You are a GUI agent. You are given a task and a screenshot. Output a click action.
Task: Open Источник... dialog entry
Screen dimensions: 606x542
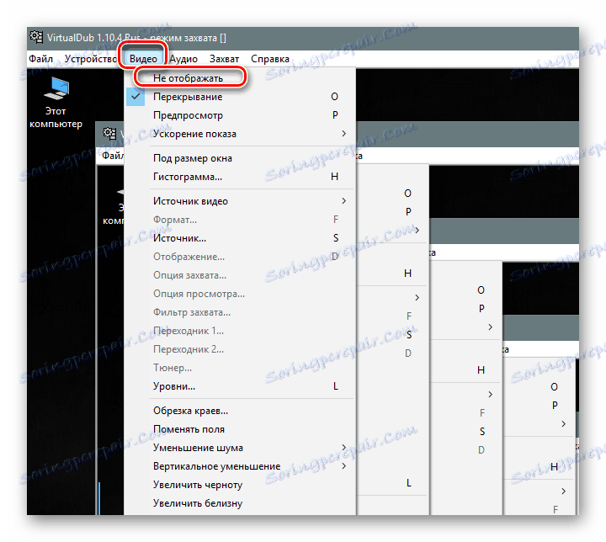(x=240, y=238)
